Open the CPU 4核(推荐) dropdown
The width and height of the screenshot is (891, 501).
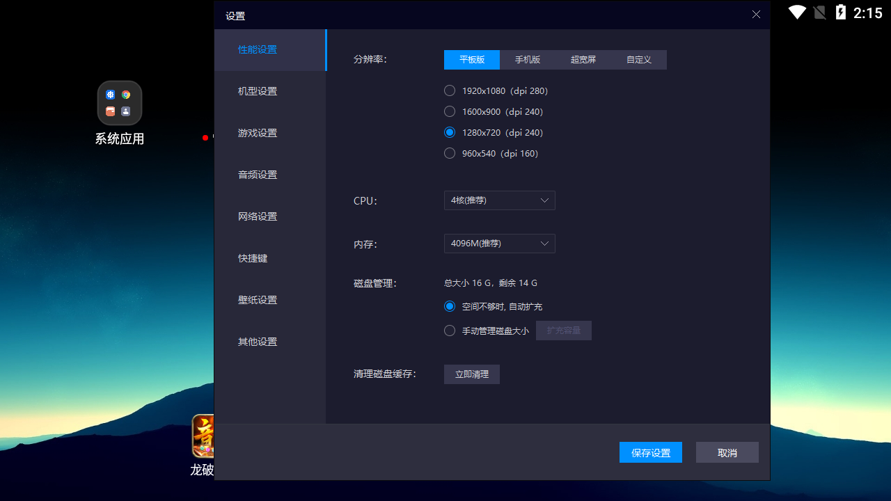coord(500,200)
